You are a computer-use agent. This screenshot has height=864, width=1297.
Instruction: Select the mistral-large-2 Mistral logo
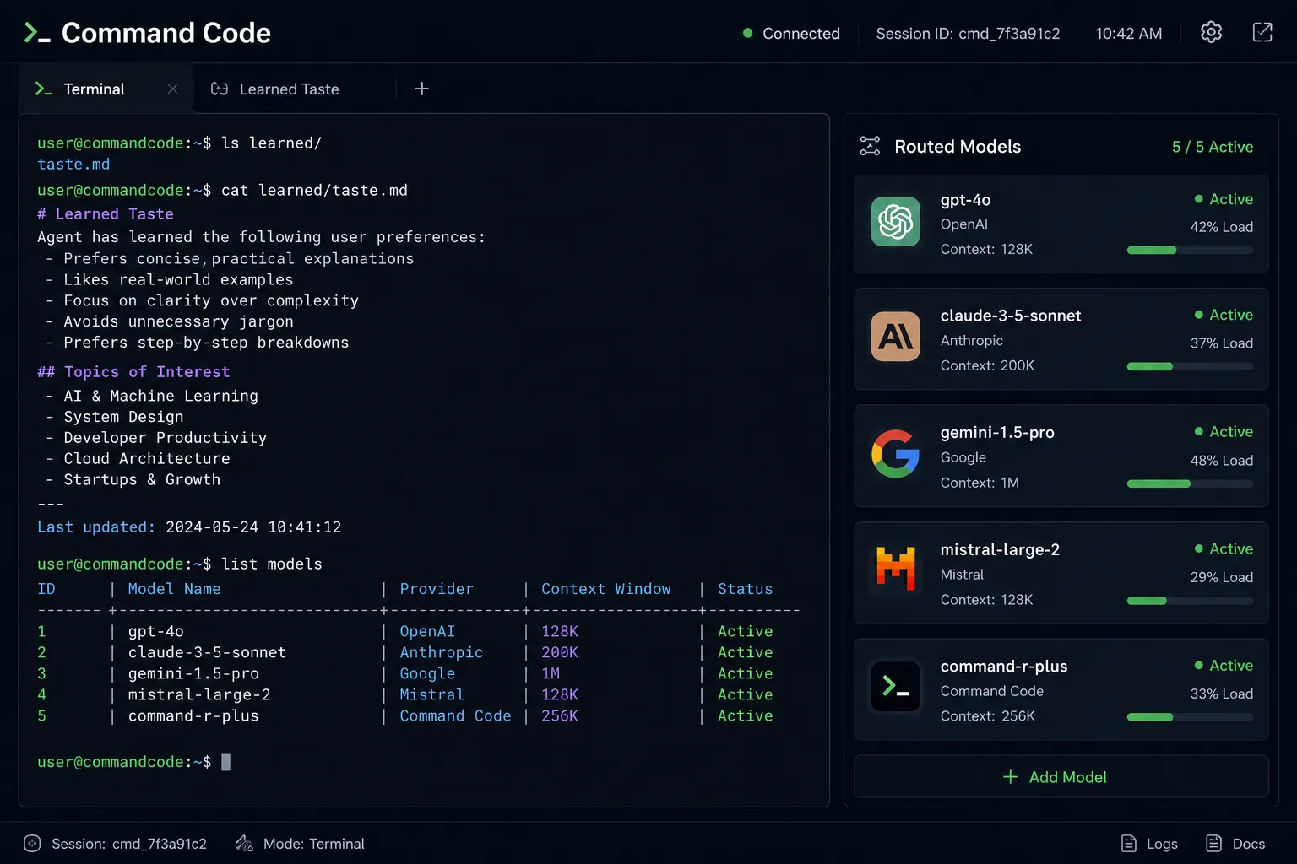click(x=896, y=568)
